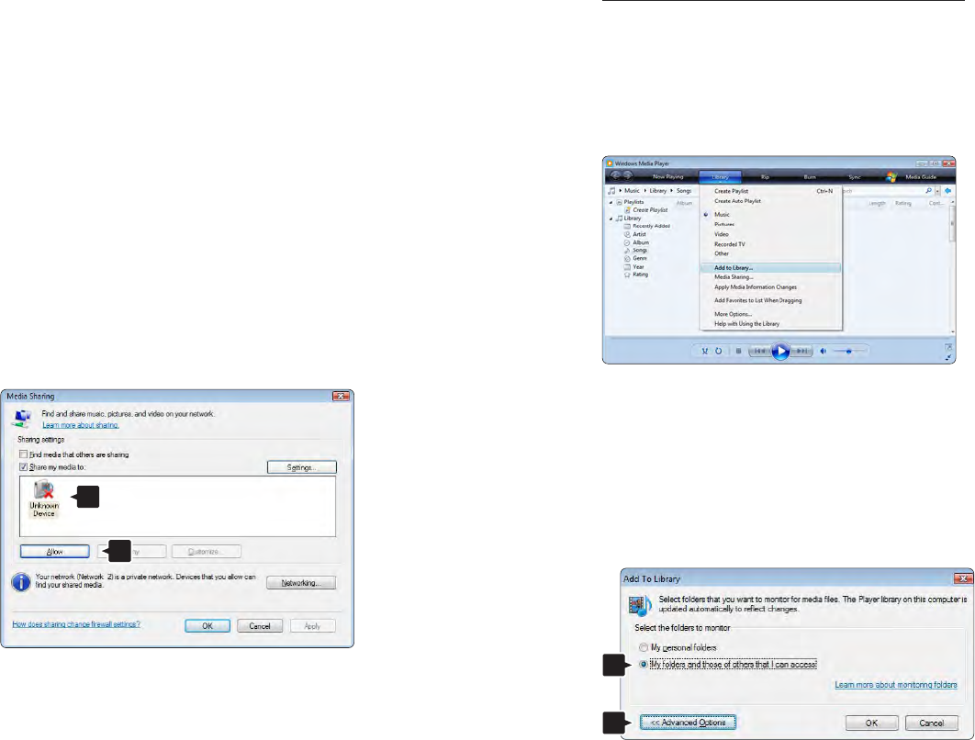Select the Music option in Library menu
Image resolution: width=975 pixels, height=740 pixels.
tap(770, 215)
